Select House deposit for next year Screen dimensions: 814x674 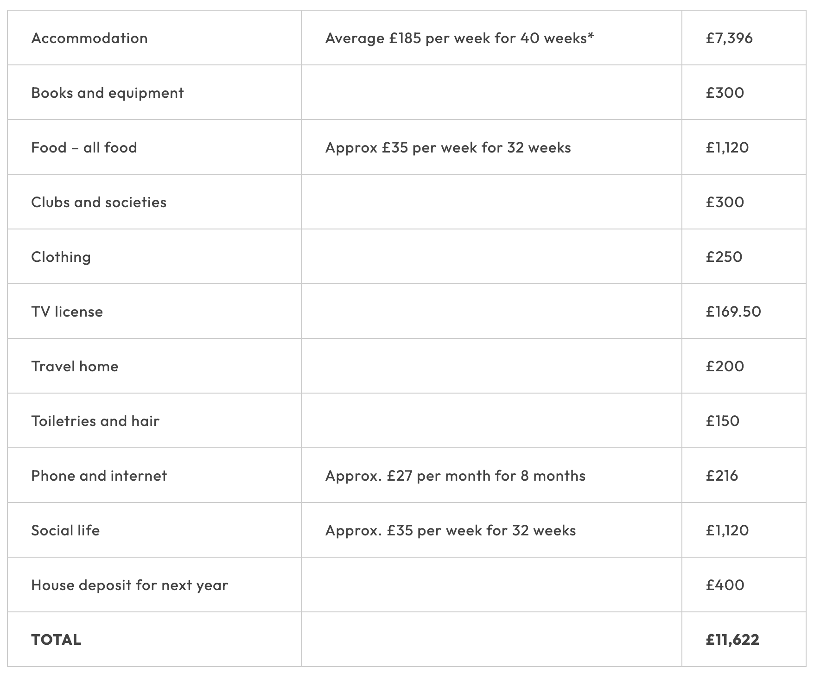click(x=129, y=585)
